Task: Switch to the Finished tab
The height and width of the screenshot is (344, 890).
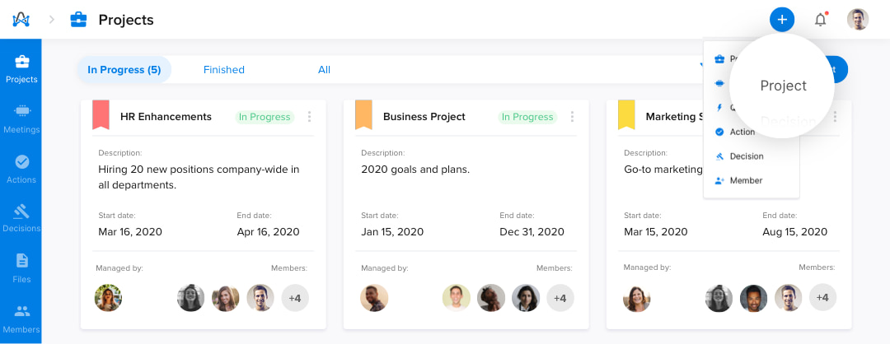Action: pyautogui.click(x=223, y=70)
